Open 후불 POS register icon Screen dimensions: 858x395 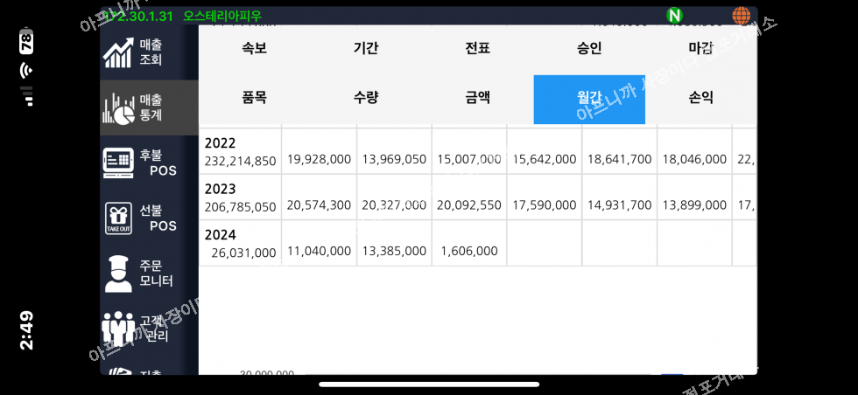[118, 163]
